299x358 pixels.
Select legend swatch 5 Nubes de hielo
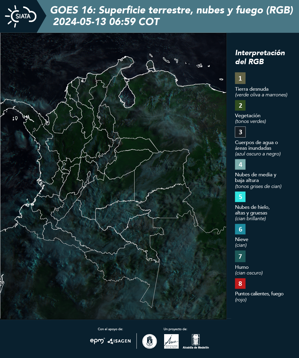coord(240,197)
